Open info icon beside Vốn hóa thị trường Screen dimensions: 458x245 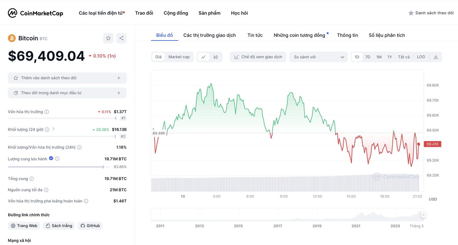[x=47, y=112]
